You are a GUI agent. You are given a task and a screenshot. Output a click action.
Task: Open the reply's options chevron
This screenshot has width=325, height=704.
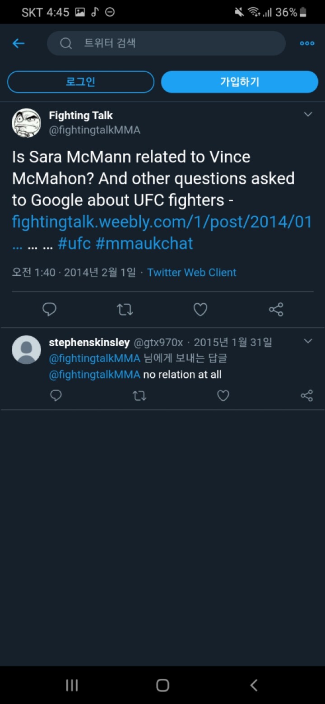308,341
